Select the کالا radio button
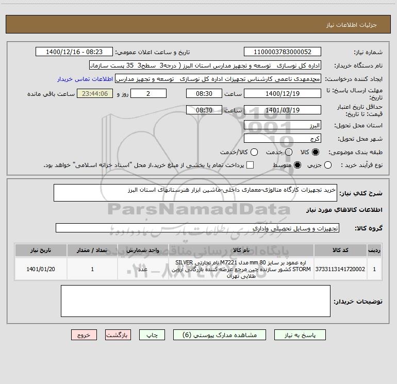The width and height of the screenshot is (397, 384). [x=316, y=152]
